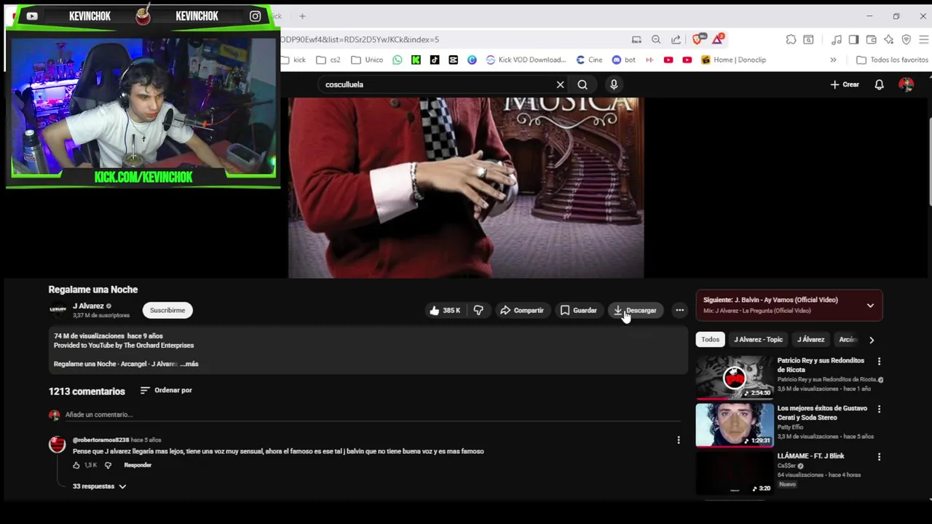Click the share page icon in address bar

676,39
